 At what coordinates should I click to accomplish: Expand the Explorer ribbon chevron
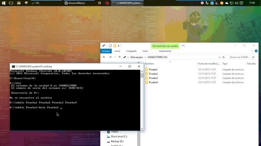click(x=252, y=51)
